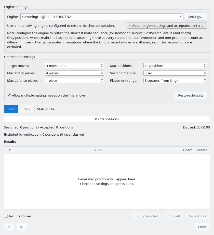Open engine Settings... dialog
The width and height of the screenshot is (214, 235).
(196, 17)
